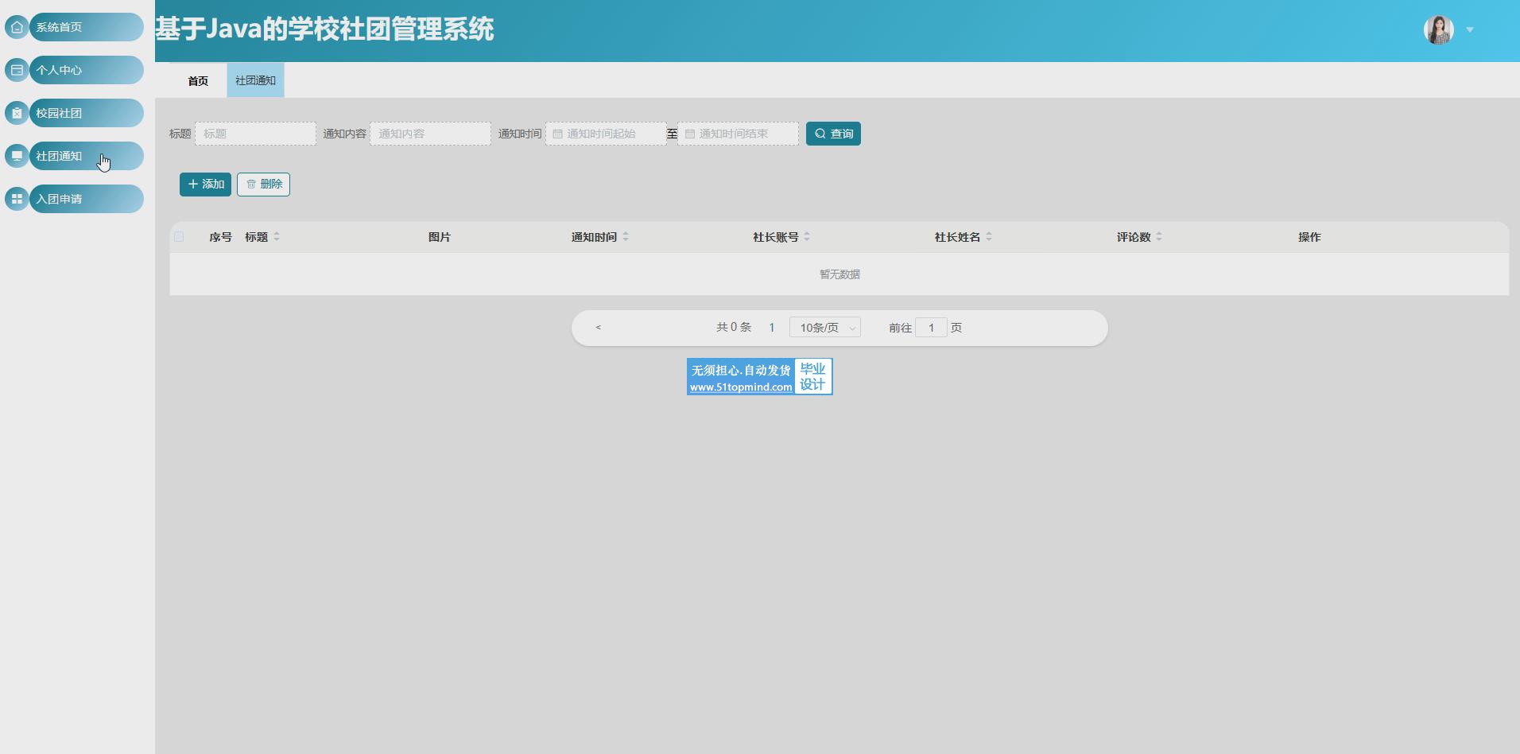The image size is (1520, 754).
Task: Click the calendar icon in 通知时间结束 field
Action: (x=690, y=134)
